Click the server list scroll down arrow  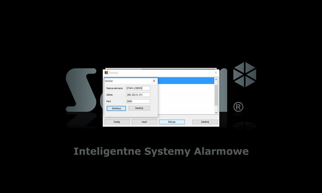click(216, 112)
